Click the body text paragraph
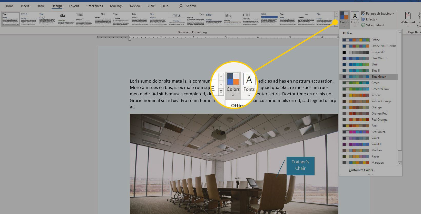The height and width of the screenshot is (214, 421). (233, 94)
